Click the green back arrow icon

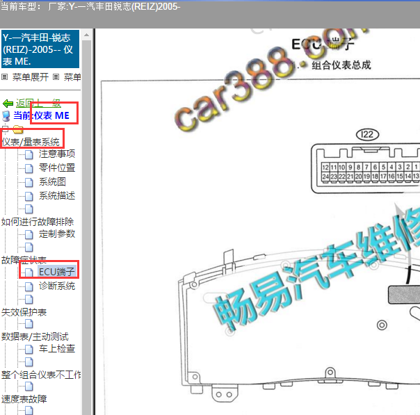8,103
